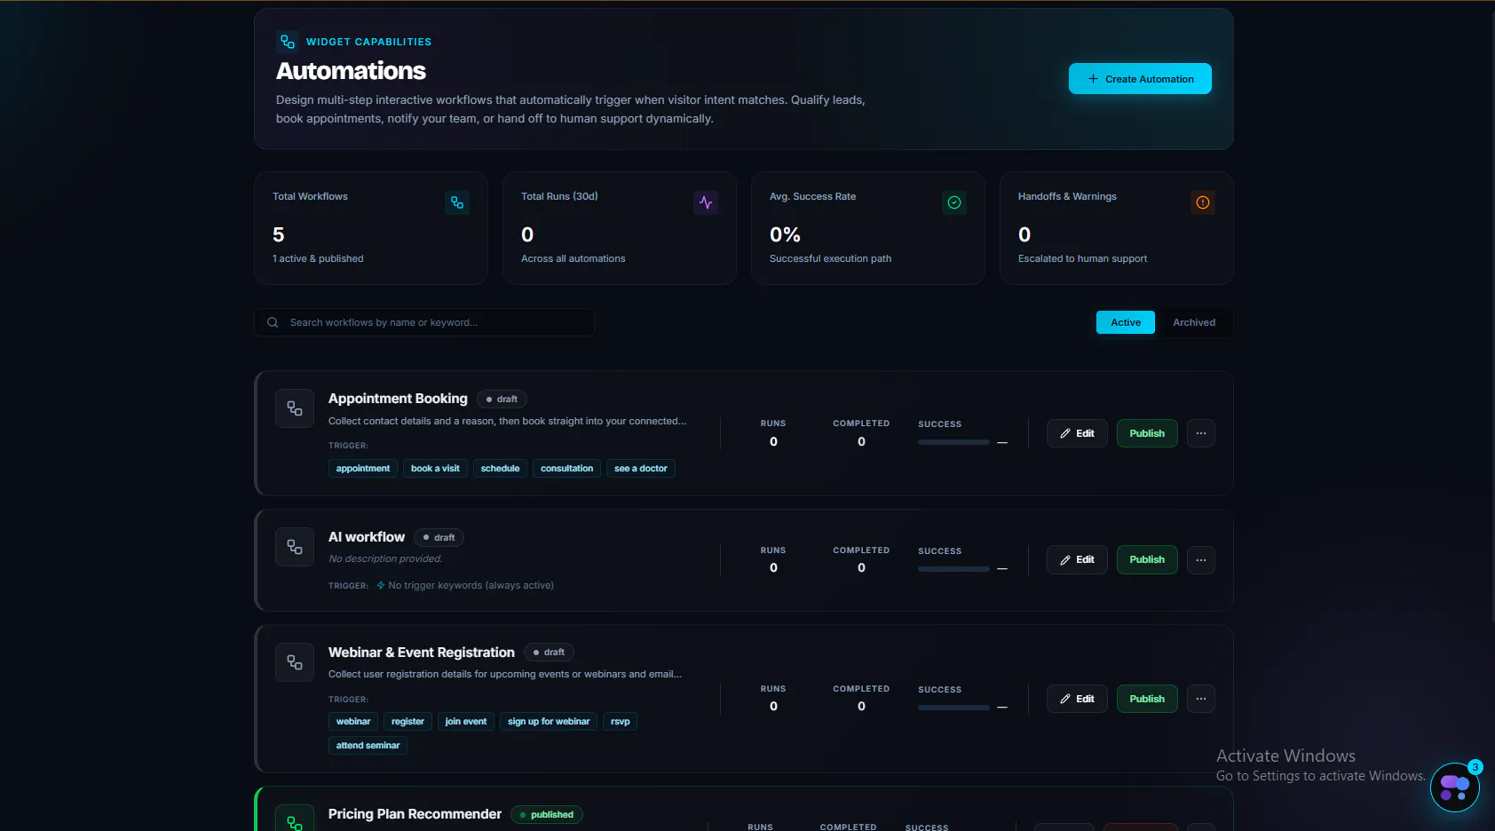Click the 'rsvp' trigger tag
Image resolution: width=1495 pixels, height=831 pixels.
tap(621, 721)
